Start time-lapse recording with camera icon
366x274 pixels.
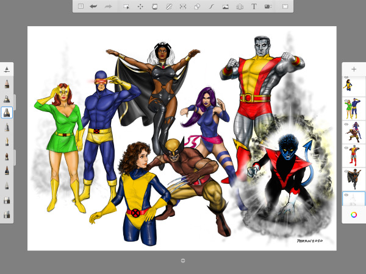(268, 7)
